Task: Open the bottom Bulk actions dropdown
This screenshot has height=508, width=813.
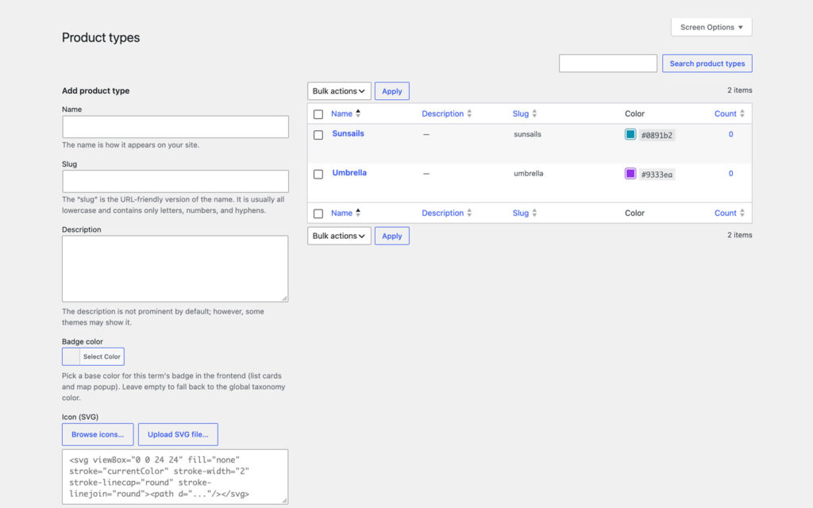Action: click(x=339, y=236)
